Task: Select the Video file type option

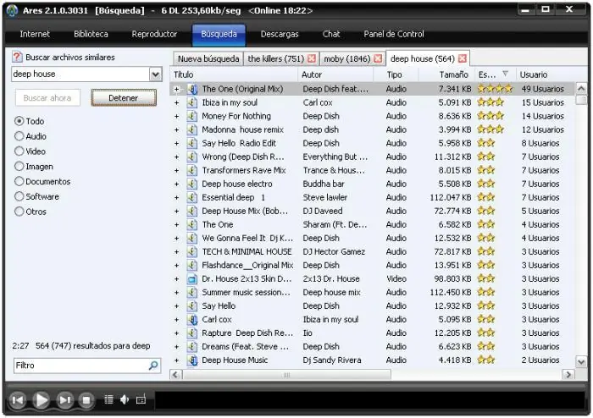Action: tap(19, 151)
